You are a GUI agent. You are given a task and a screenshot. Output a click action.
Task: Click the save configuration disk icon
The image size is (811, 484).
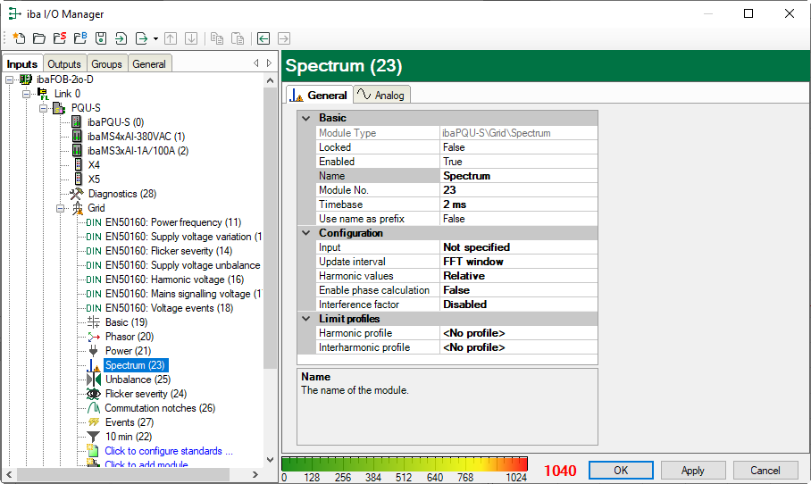pos(101,38)
